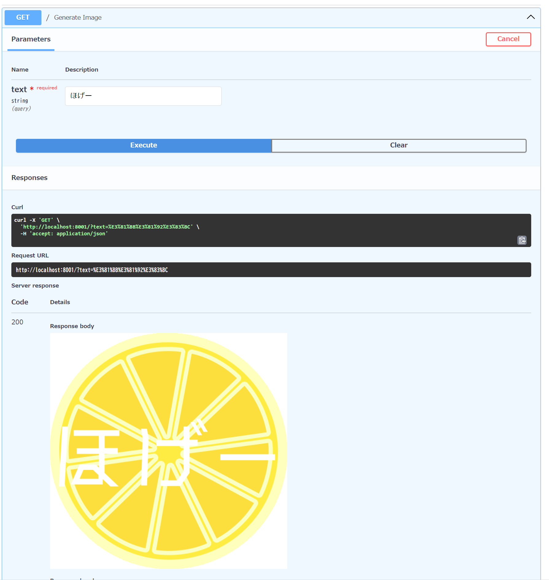Click the Name column header in Parameters
The width and height of the screenshot is (549, 580).
tap(20, 69)
